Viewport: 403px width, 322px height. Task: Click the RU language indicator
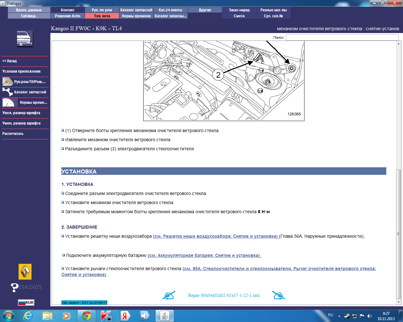pos(331,315)
